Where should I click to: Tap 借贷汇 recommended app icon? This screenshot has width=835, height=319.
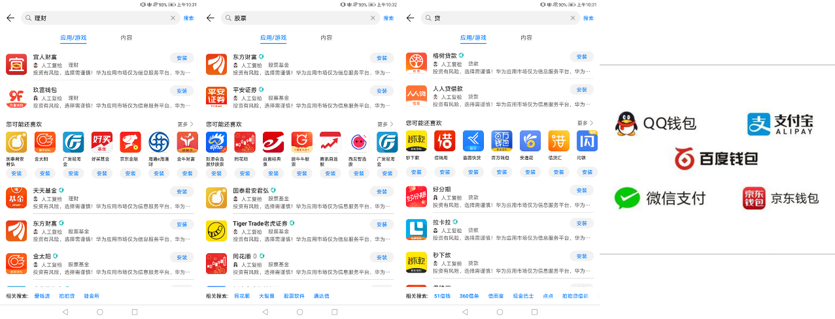558,141
